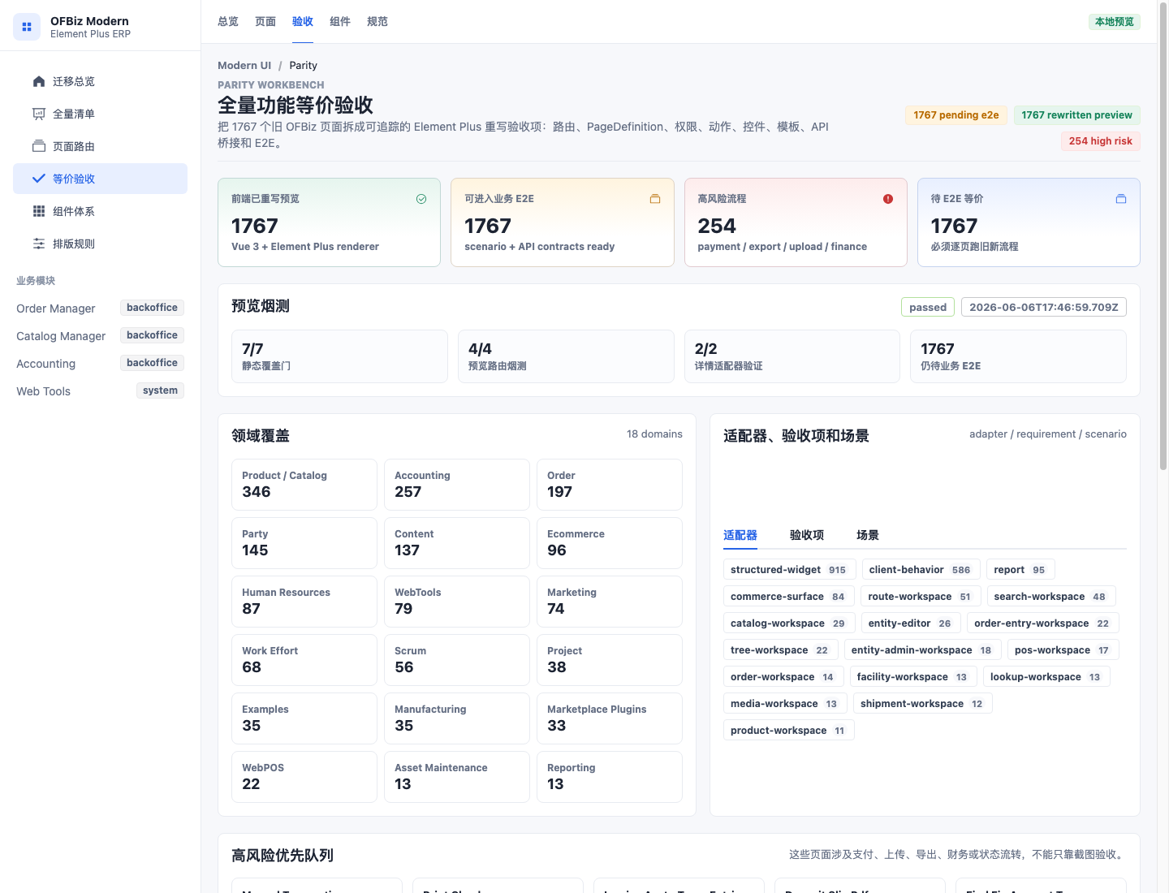Click the red warning icon on 高风险流程 card

pos(888,199)
